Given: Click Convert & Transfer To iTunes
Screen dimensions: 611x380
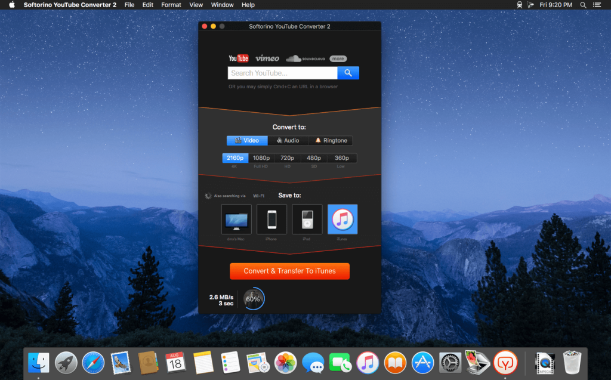Looking at the screenshot, I should pos(289,271).
